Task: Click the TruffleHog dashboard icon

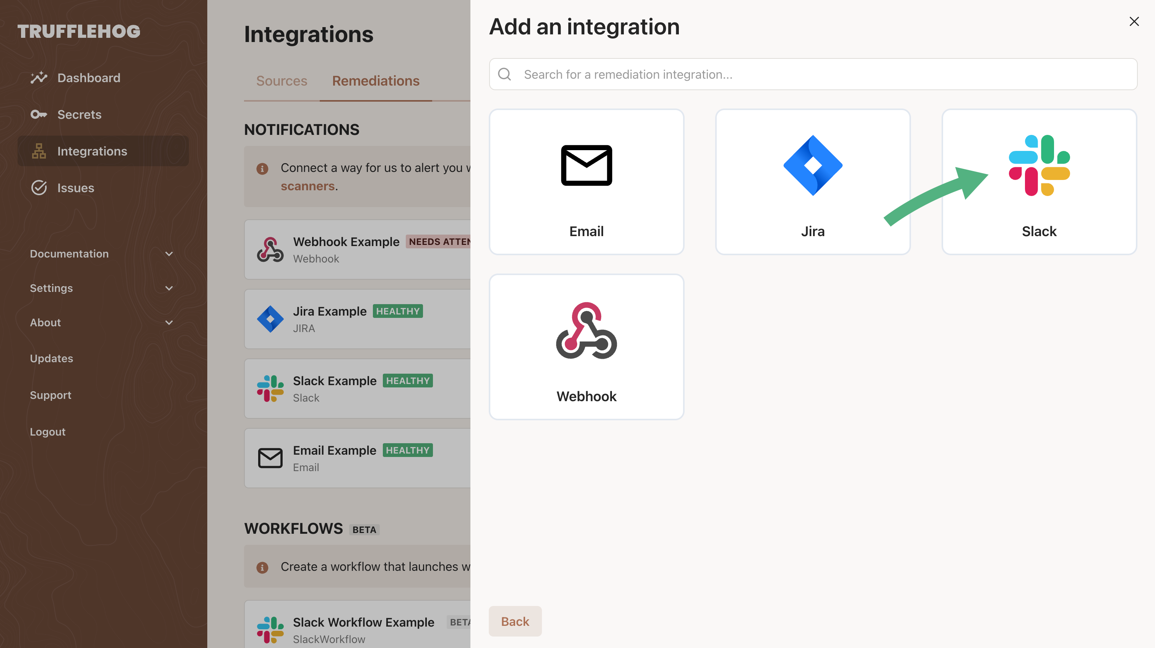Action: (38, 78)
